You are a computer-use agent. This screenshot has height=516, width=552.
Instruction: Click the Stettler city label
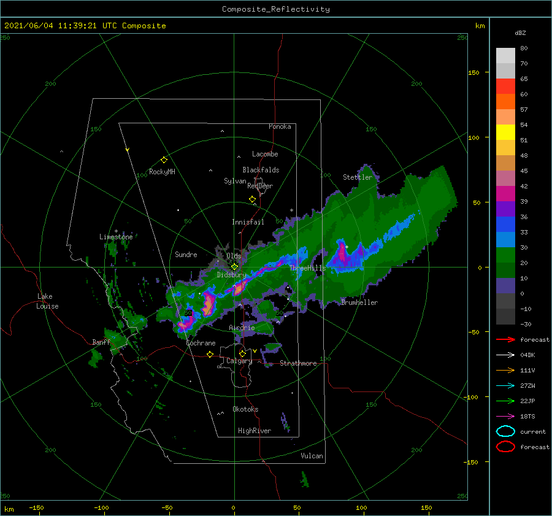pos(358,177)
